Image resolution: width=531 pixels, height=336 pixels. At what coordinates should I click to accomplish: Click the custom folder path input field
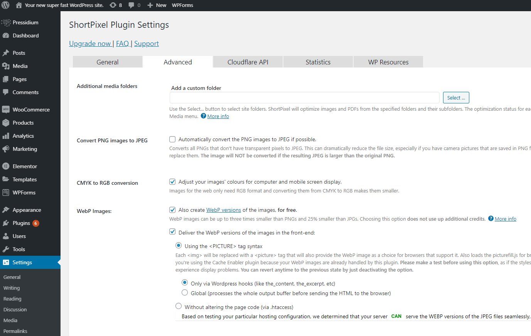tap(304, 98)
